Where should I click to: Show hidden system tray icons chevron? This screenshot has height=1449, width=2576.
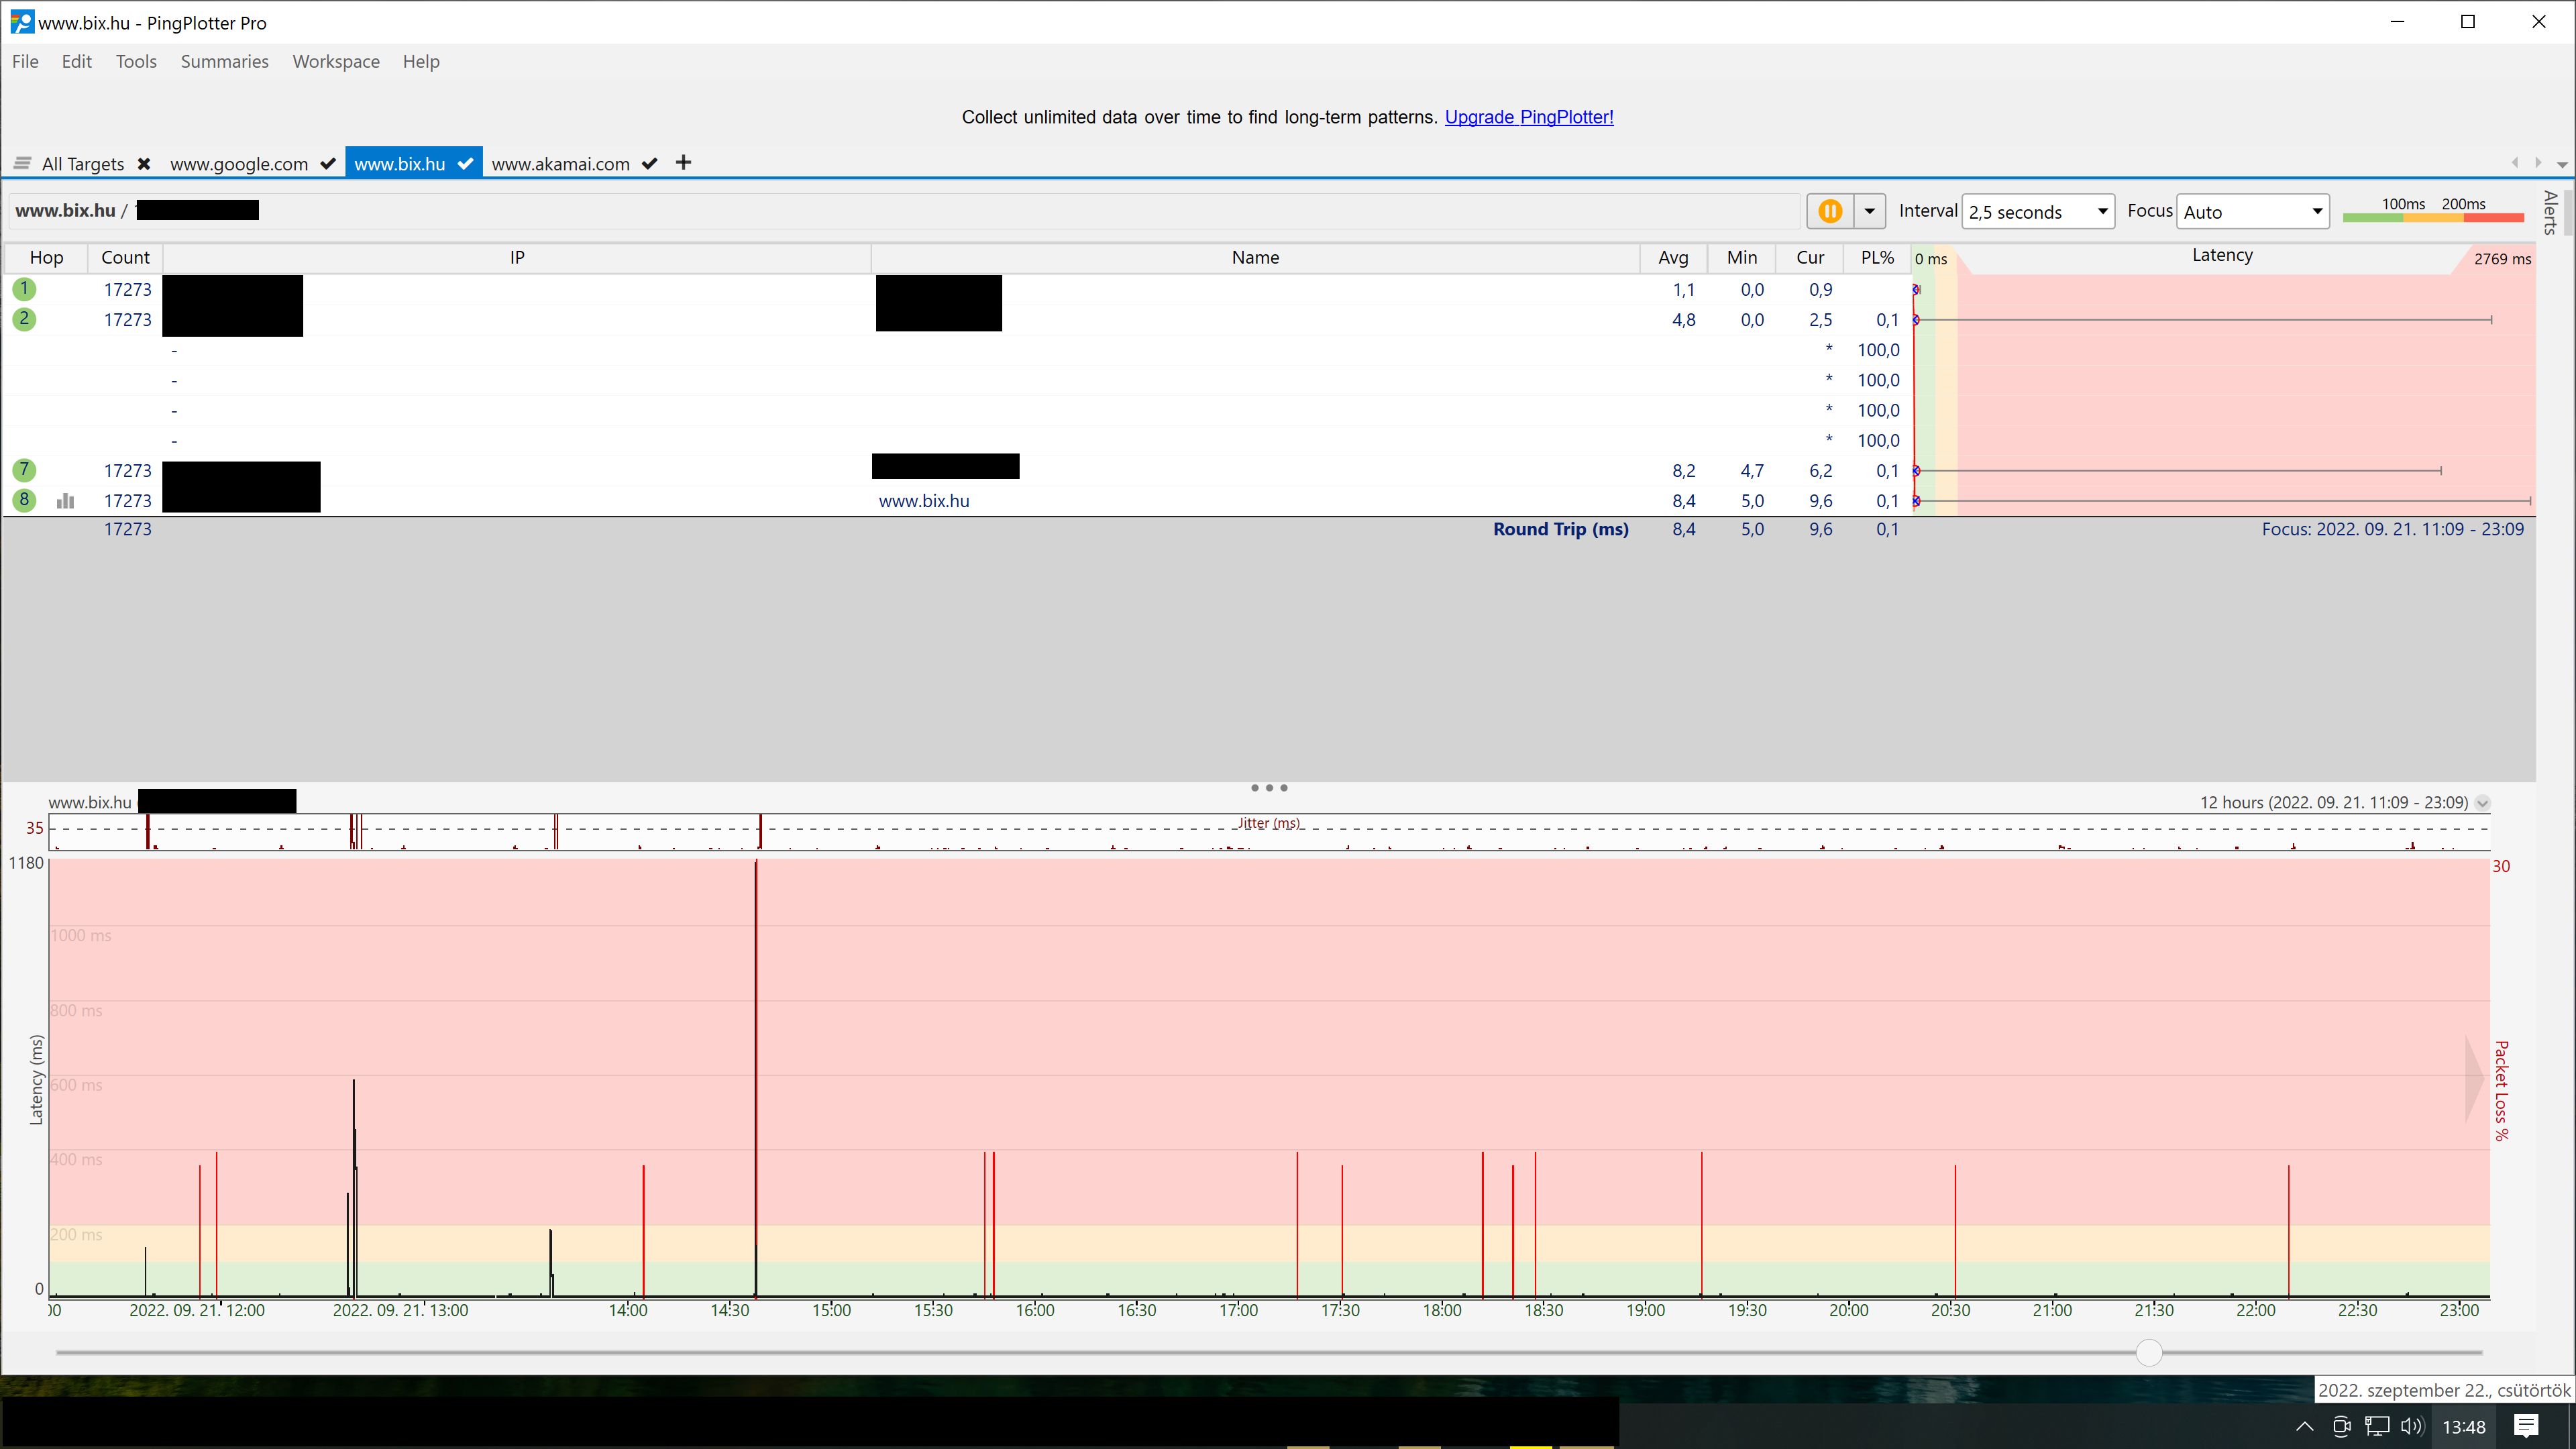[x=2304, y=1427]
